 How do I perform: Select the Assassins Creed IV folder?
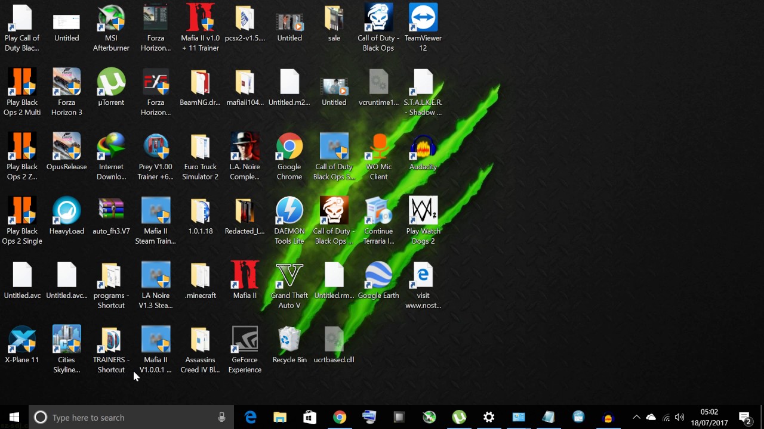[x=201, y=349]
